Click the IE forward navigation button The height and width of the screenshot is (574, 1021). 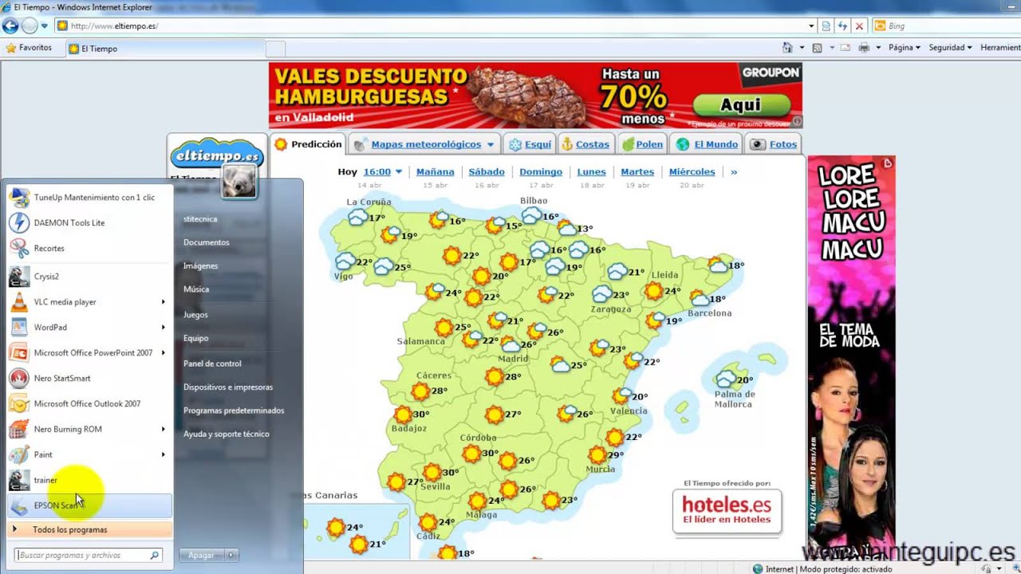(x=30, y=26)
